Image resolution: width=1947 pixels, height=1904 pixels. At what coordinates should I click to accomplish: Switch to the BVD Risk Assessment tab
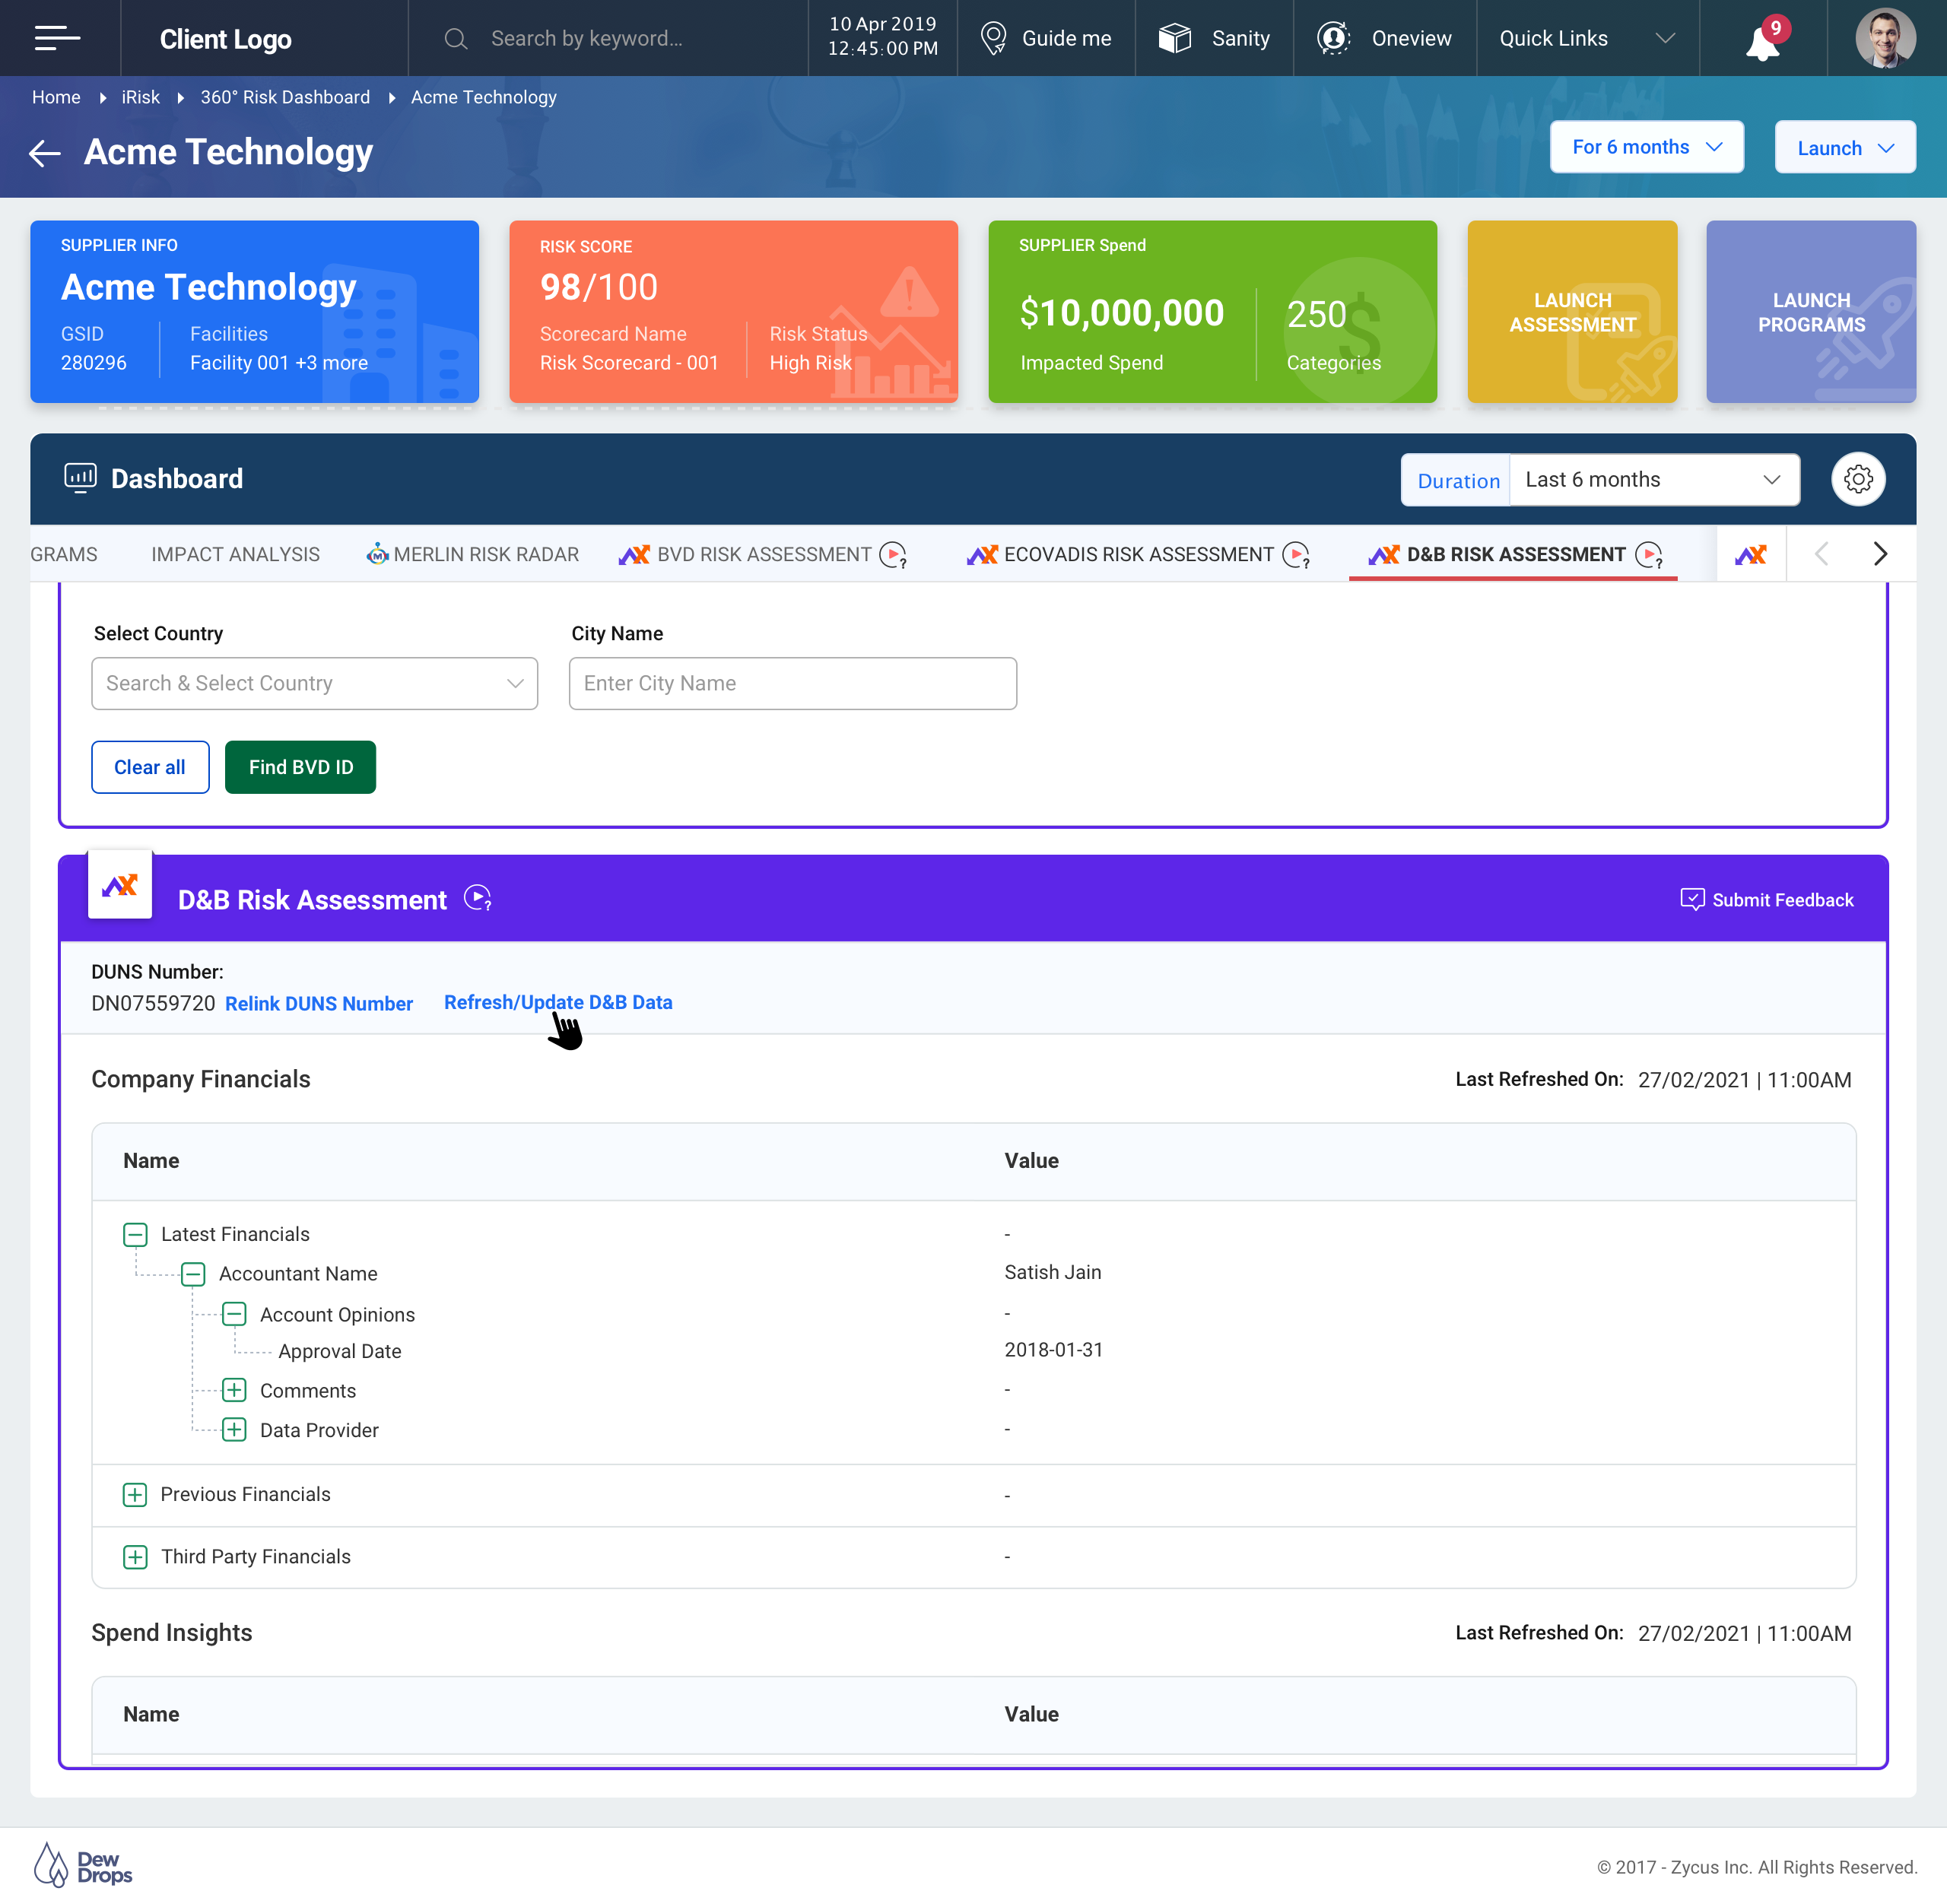click(x=764, y=554)
